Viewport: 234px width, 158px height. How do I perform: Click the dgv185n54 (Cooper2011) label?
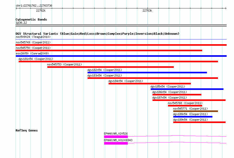tap(168, 86)
